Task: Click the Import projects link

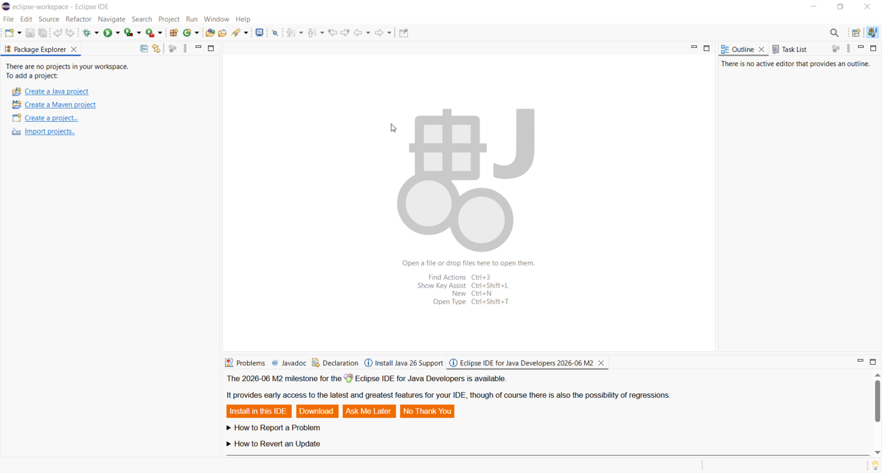Action: coord(50,132)
